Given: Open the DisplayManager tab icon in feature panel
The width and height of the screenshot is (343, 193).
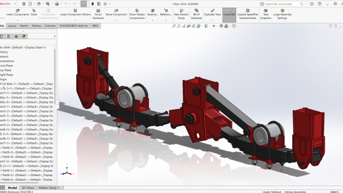Looking at the screenshot, I should click(24, 36).
